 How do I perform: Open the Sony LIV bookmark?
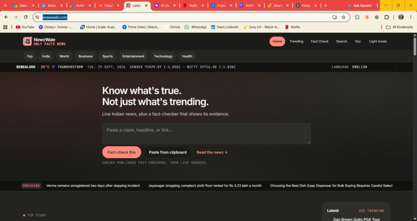tap(261, 27)
